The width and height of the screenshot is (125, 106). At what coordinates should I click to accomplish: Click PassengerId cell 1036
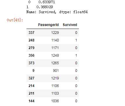(55, 101)
